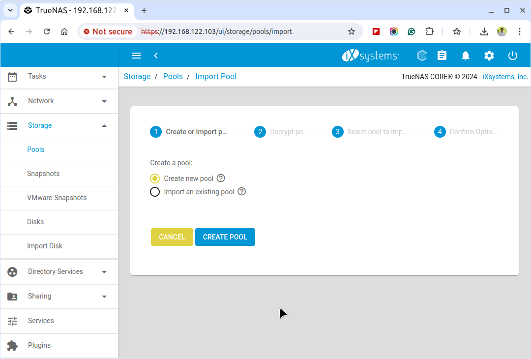The image size is (531, 359).
Task: Open Snapshots in the Storage submenu
Action: (x=59, y=174)
